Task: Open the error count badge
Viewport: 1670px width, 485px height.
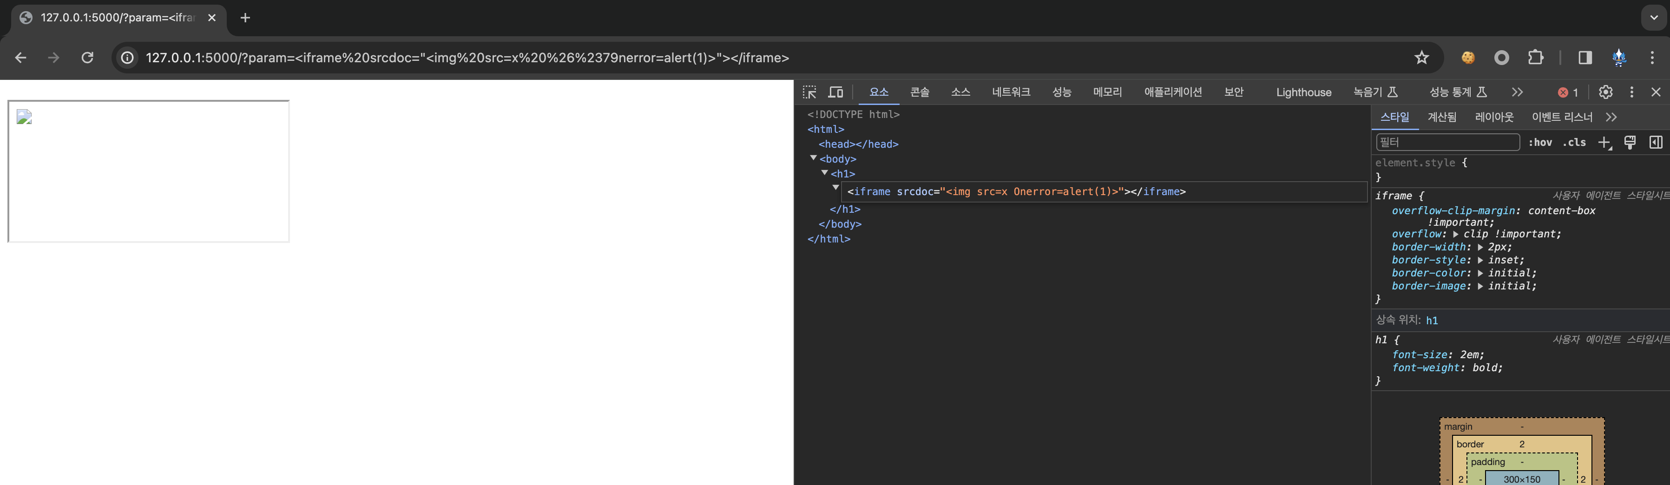Action: pos(1568,92)
